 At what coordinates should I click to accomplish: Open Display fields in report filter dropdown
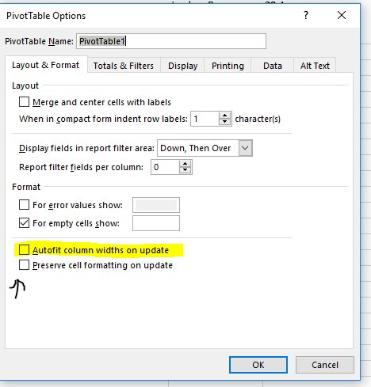pos(245,148)
